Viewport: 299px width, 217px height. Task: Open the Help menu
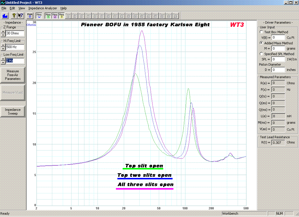point(63,8)
